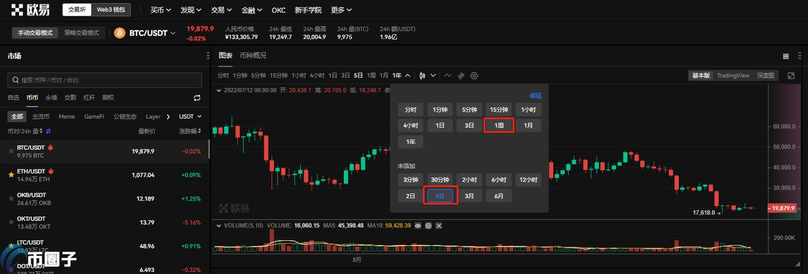Collapse the OHLC info row chevron
The width and height of the screenshot is (808, 274).
click(x=219, y=90)
